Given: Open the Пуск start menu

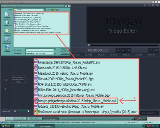Looking at the screenshot, I should click(7, 126).
